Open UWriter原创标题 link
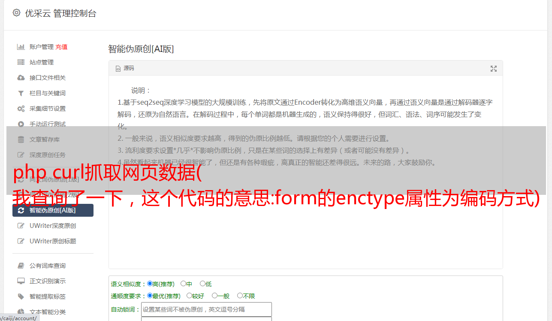Screen dimensions: 552x321 53,241
